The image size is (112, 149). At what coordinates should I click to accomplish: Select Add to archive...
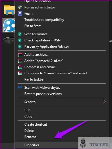coord(36,55)
